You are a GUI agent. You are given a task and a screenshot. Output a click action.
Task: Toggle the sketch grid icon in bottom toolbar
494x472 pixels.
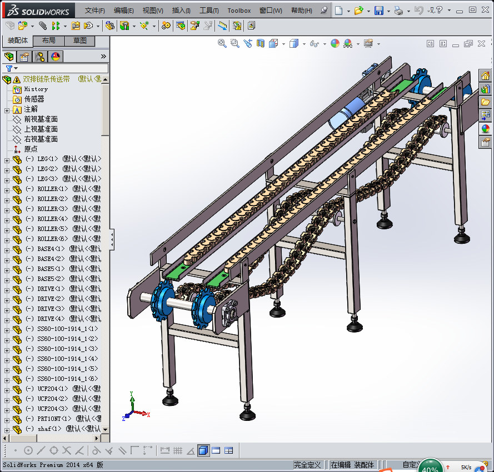[x=178, y=450]
